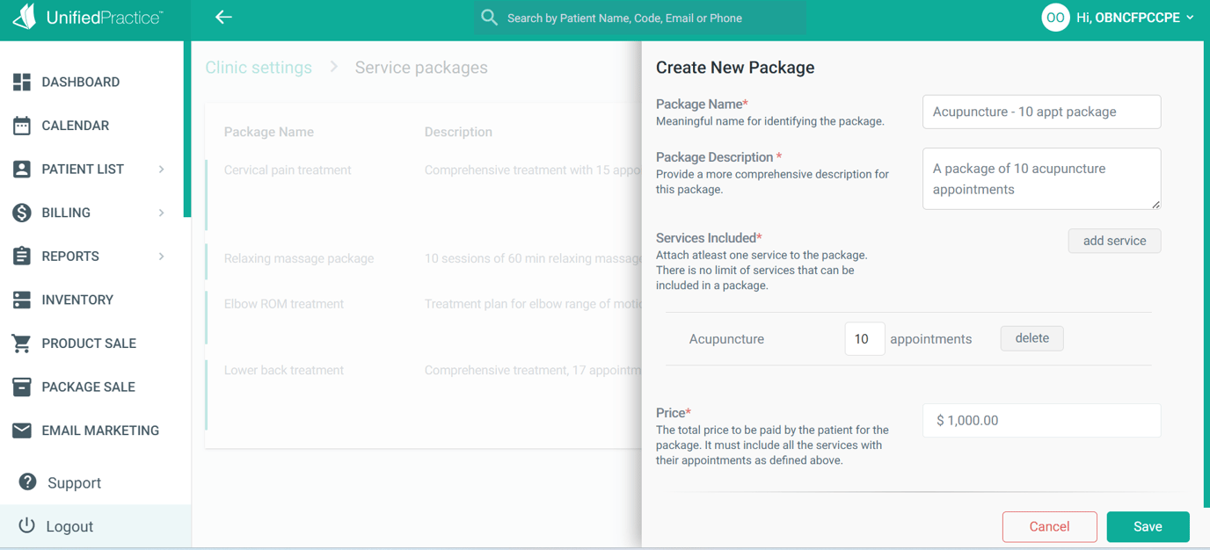Open the Email Marketing envelope icon

click(23, 430)
